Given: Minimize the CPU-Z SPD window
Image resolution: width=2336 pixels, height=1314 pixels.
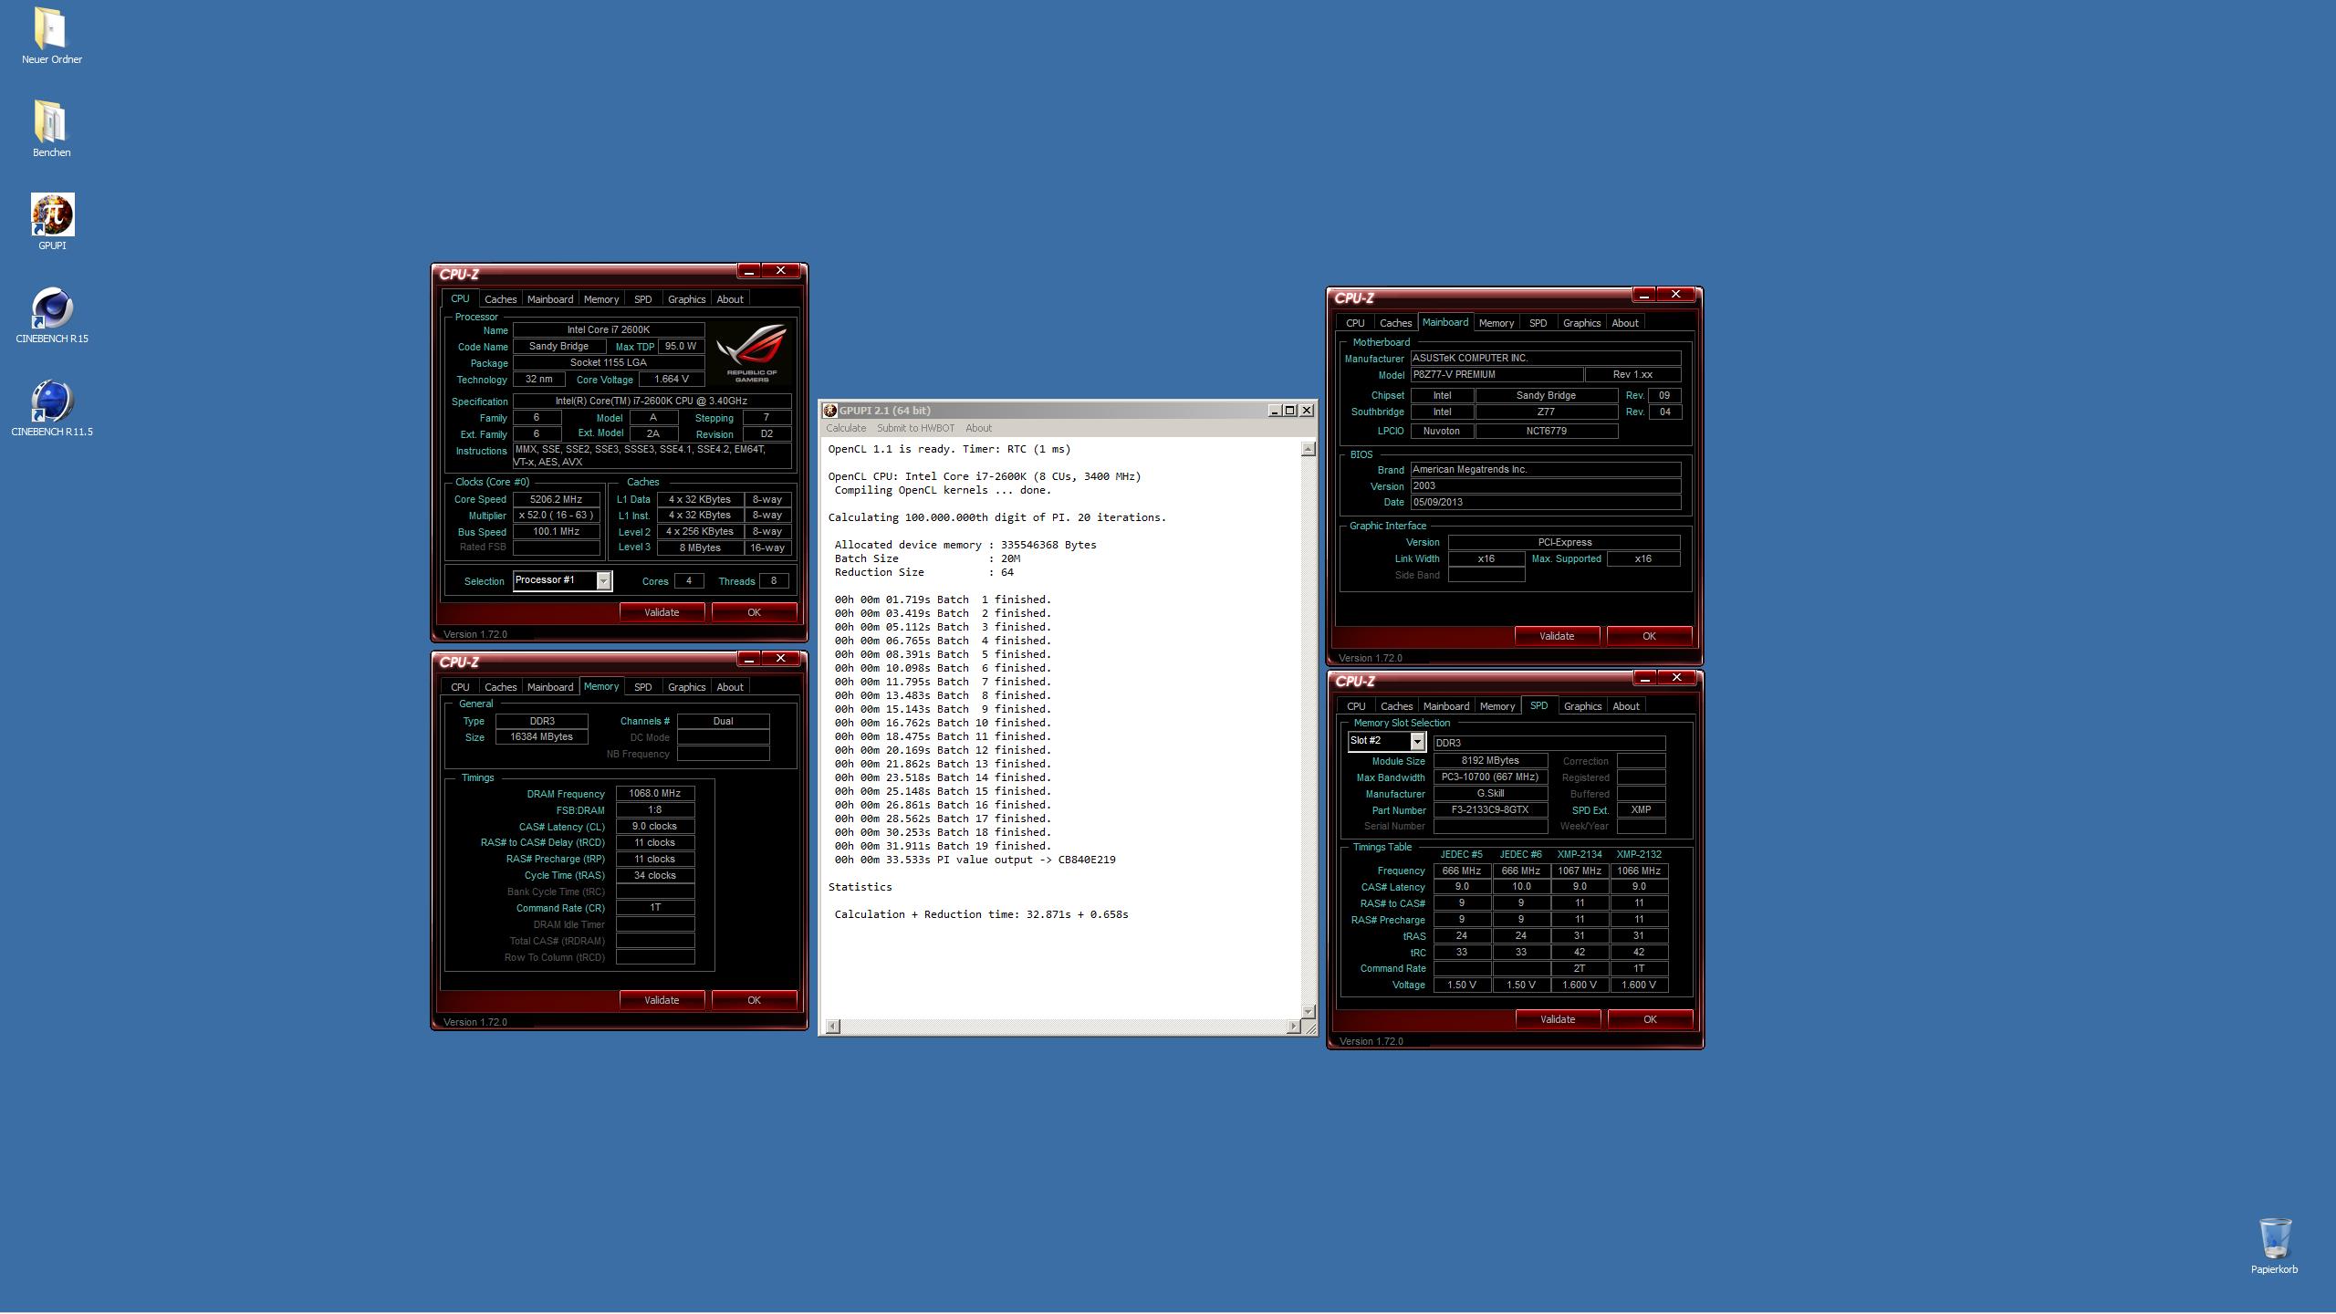Looking at the screenshot, I should point(1645,678).
